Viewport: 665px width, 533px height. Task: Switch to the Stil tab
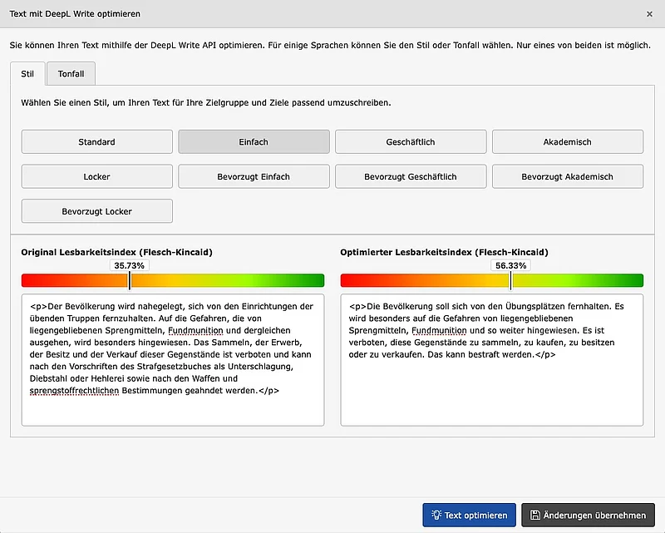27,73
